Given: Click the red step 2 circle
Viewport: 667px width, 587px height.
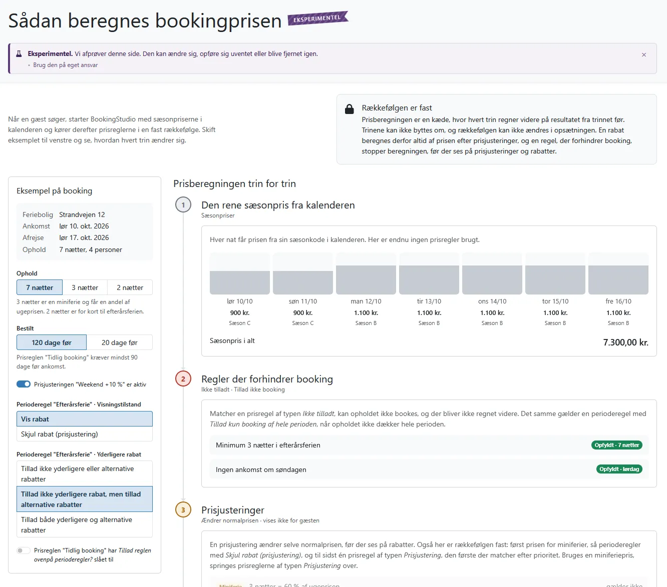Looking at the screenshot, I should point(183,379).
